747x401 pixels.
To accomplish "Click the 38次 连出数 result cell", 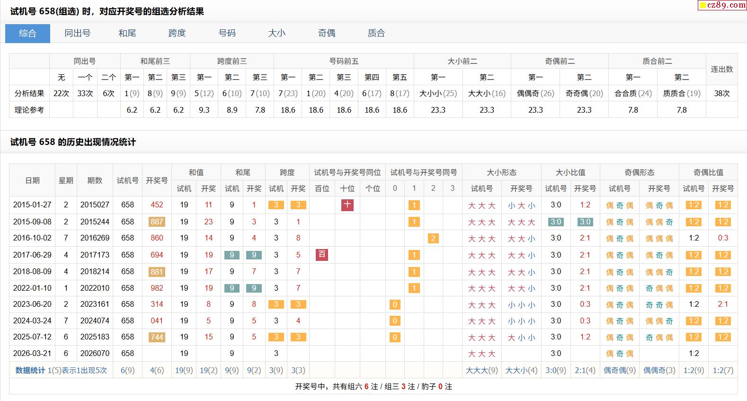I will click(x=721, y=93).
